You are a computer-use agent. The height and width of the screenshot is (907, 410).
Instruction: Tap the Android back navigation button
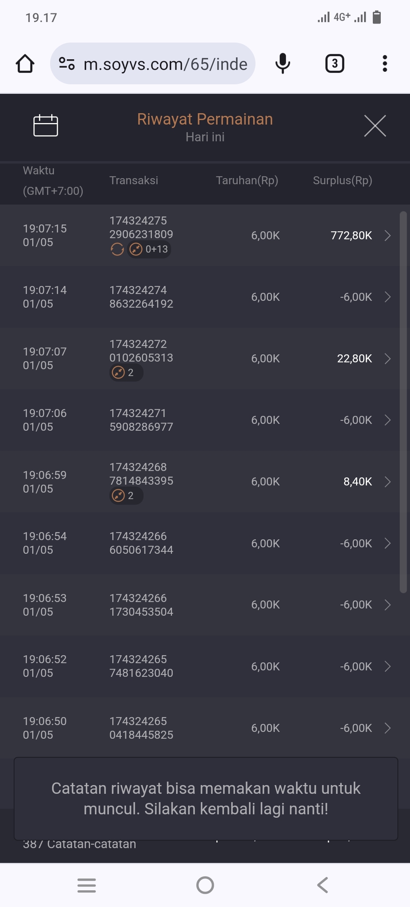(322, 885)
